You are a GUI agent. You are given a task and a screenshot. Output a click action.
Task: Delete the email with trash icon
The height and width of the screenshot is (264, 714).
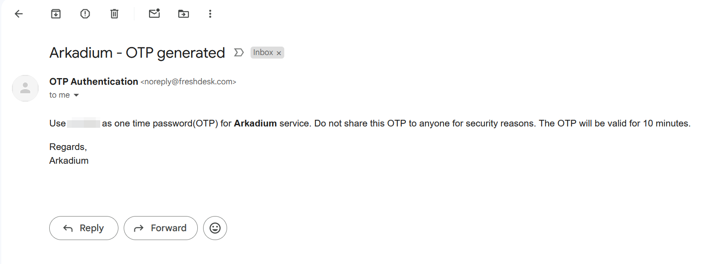click(114, 14)
